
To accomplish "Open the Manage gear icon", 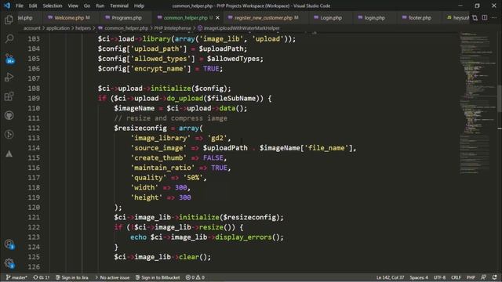I will pos(9,264).
